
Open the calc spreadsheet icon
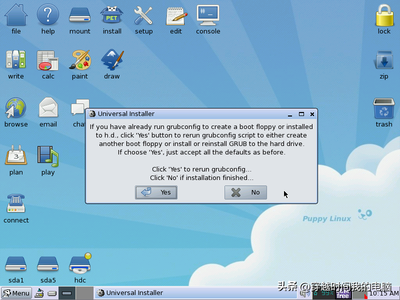tap(48, 60)
